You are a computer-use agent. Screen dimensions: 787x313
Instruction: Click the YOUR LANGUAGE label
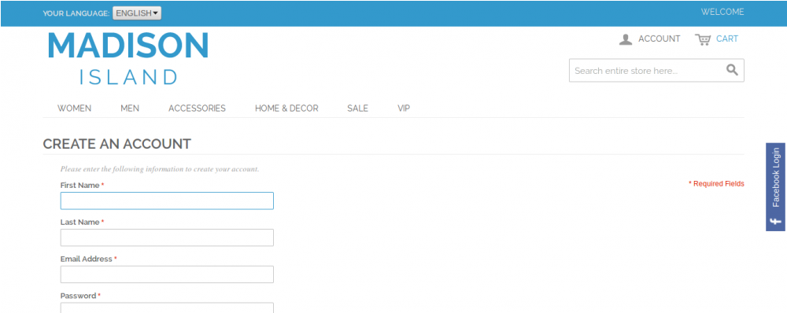[x=76, y=13]
